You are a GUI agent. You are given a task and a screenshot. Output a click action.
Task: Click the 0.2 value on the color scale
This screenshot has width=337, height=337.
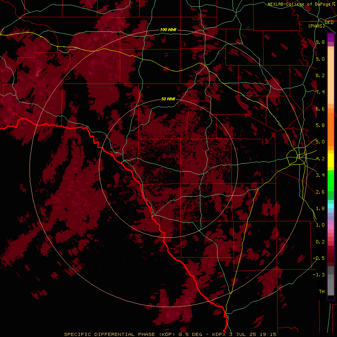click(x=320, y=242)
